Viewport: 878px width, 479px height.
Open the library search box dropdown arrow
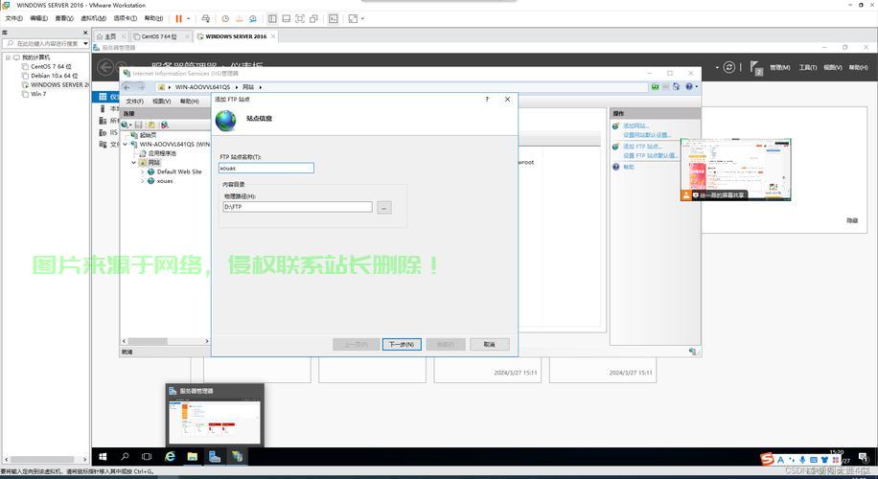85,43
